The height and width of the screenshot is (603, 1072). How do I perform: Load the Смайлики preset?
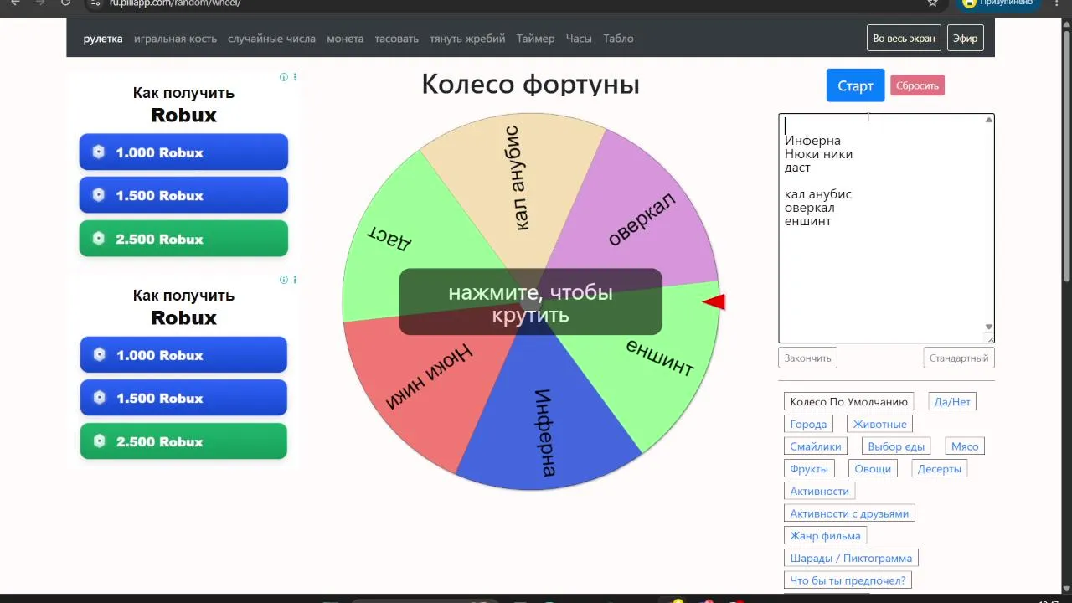816,446
